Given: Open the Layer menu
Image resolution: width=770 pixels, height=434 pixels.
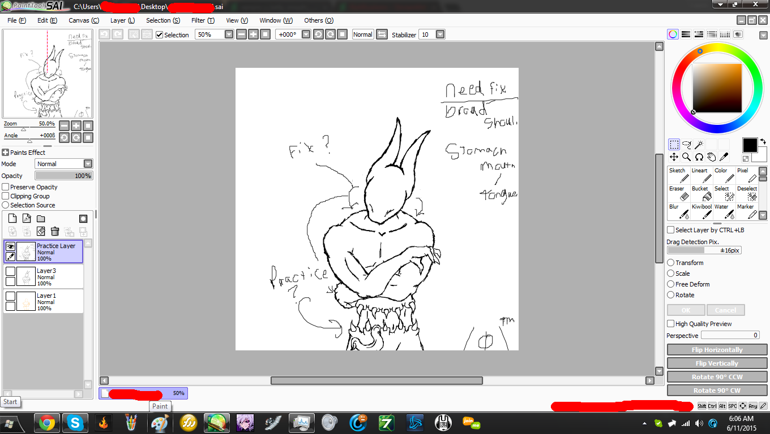Looking at the screenshot, I should (x=122, y=20).
